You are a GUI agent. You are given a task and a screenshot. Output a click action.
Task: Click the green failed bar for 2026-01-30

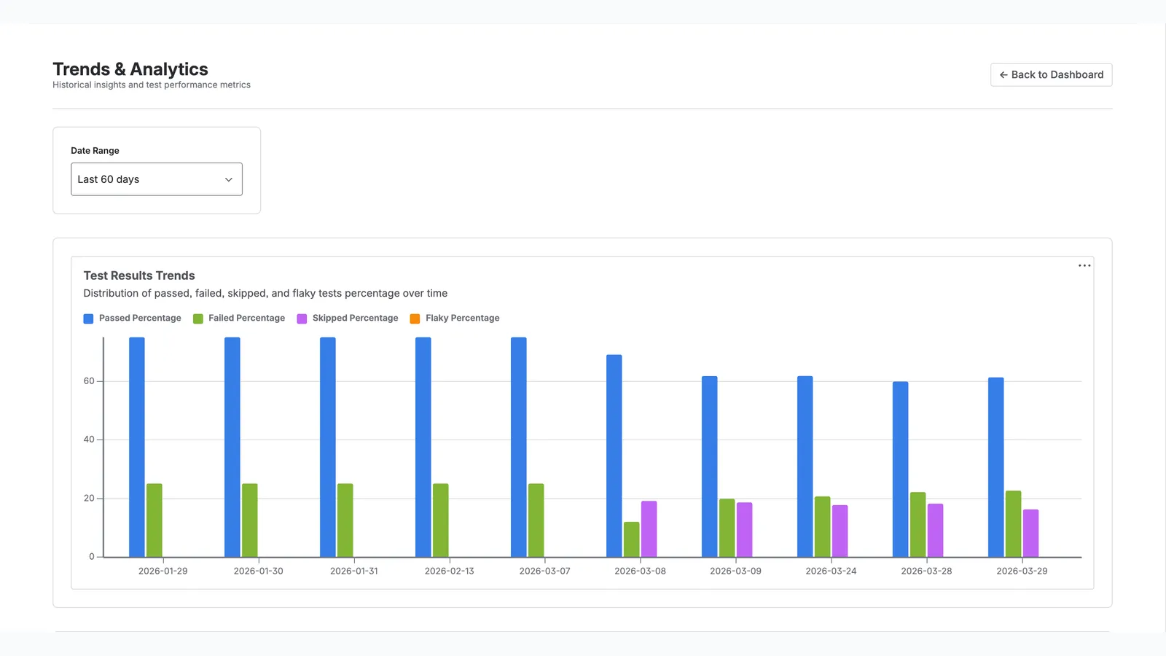250,520
